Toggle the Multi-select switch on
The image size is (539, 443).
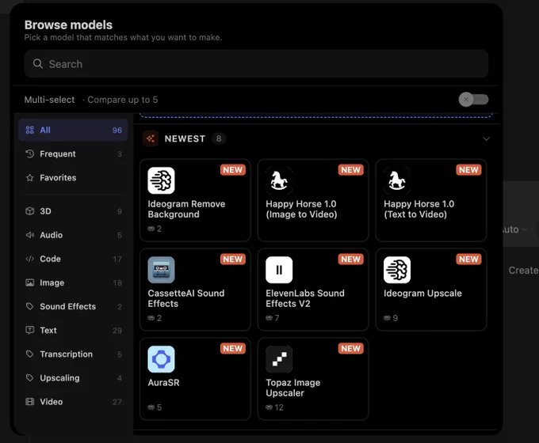473,100
